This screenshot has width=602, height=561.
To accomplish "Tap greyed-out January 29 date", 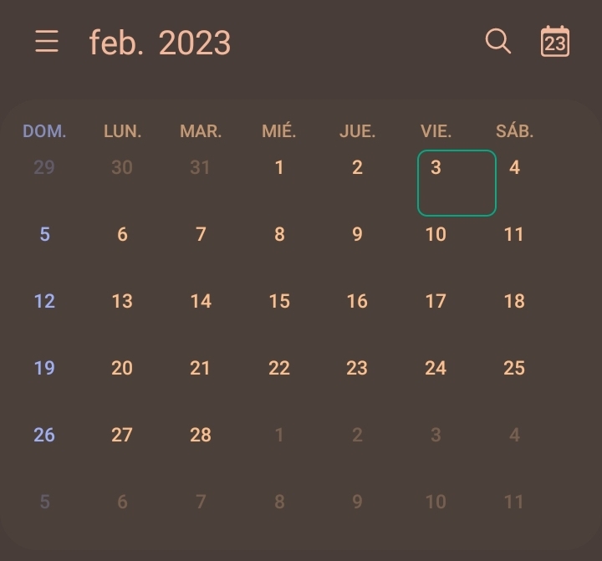I will point(44,167).
